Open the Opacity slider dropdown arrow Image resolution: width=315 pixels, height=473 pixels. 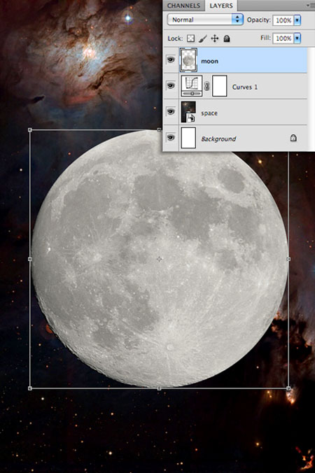(297, 20)
